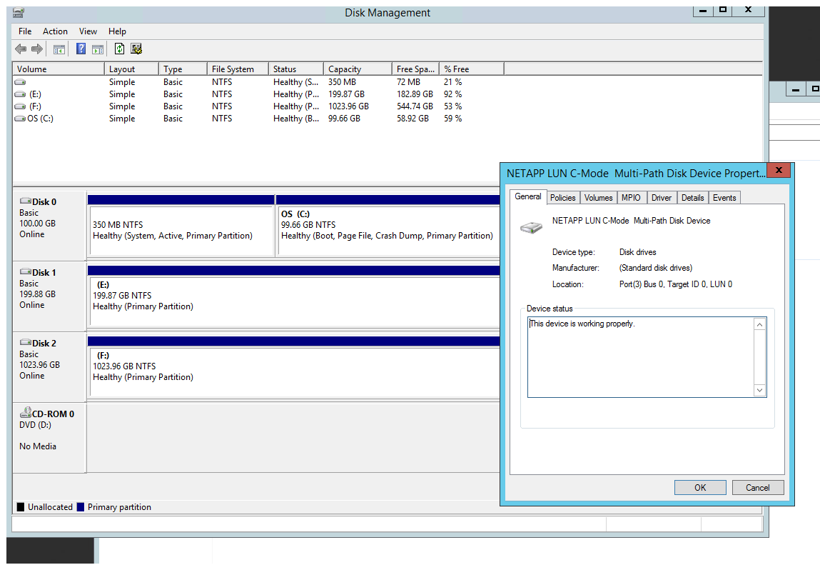Sort by the File System column header
The height and width of the screenshot is (565, 820).
[238, 69]
